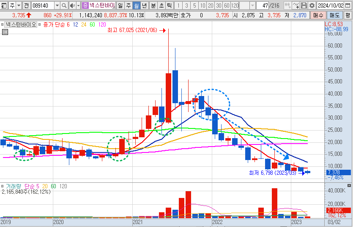Click the 매도 sell button

point(334,16)
